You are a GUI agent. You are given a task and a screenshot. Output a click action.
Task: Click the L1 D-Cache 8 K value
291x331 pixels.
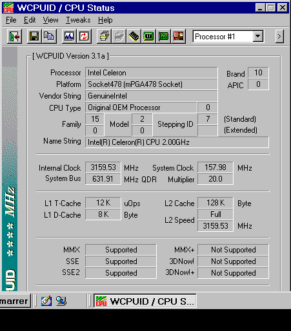103,214
